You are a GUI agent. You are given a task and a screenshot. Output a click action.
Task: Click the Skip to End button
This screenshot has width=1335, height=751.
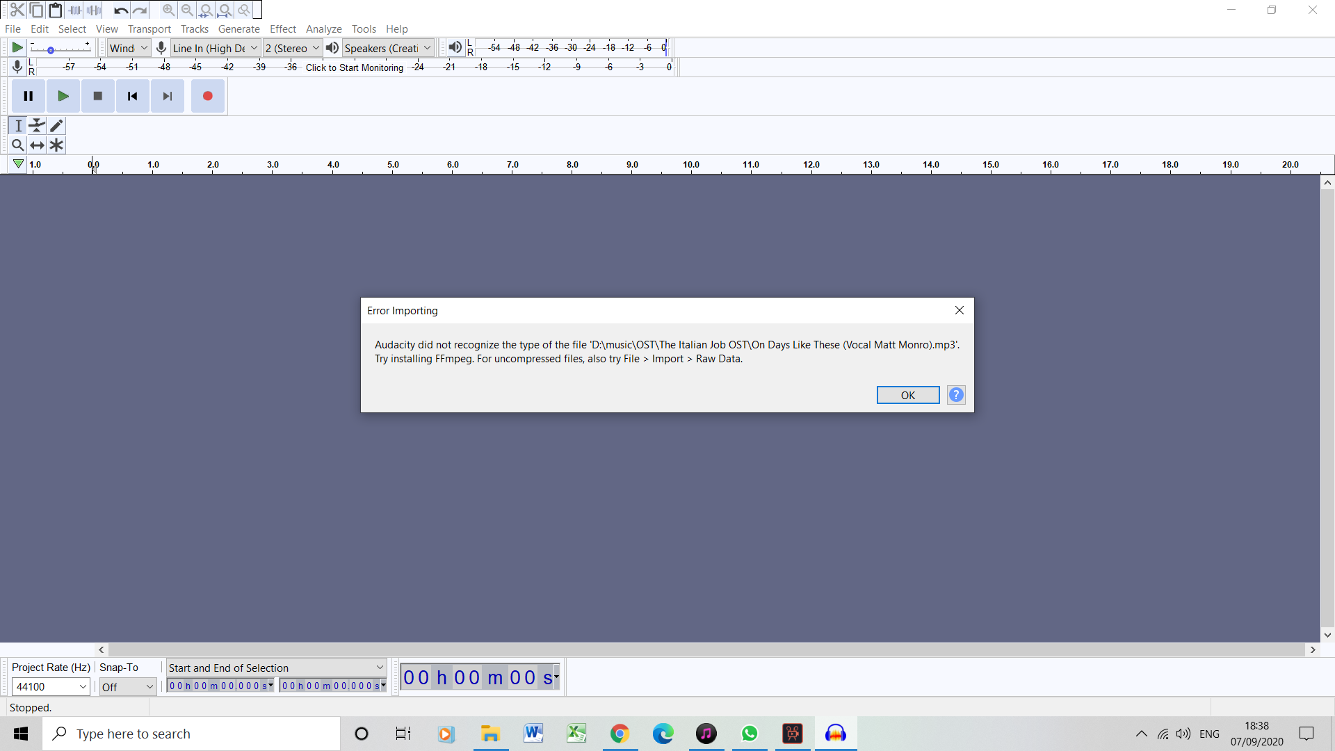click(168, 96)
